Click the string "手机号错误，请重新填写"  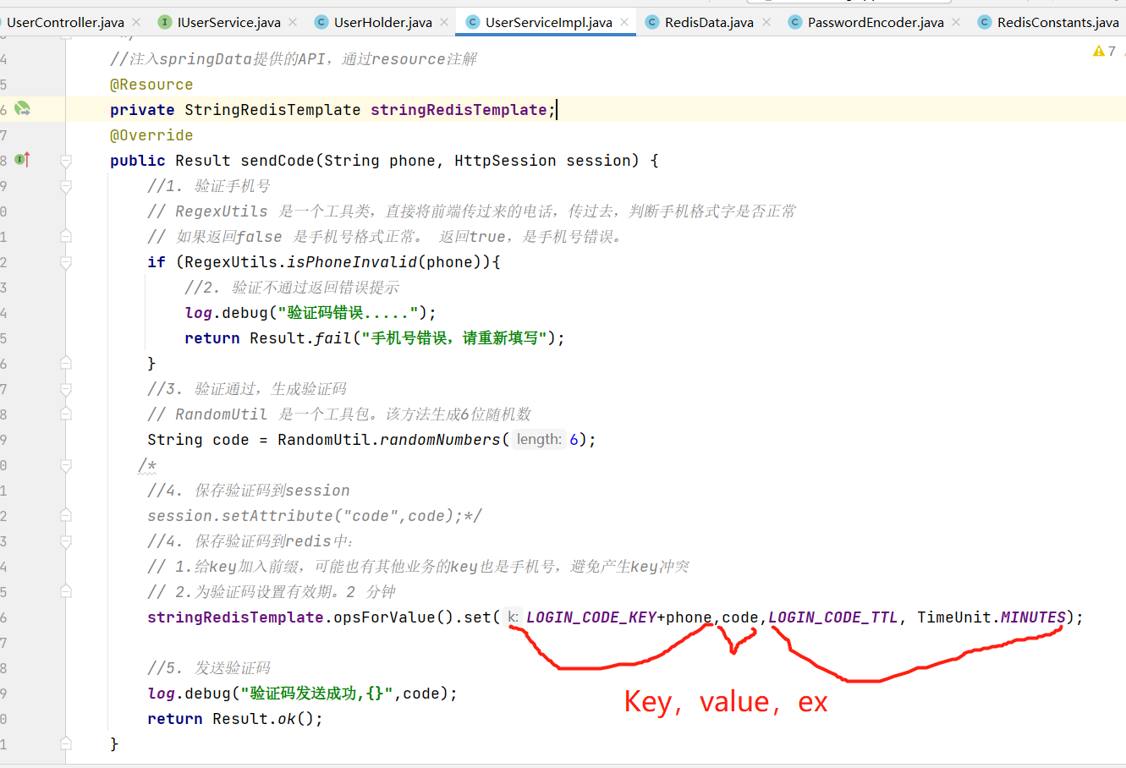[454, 338]
